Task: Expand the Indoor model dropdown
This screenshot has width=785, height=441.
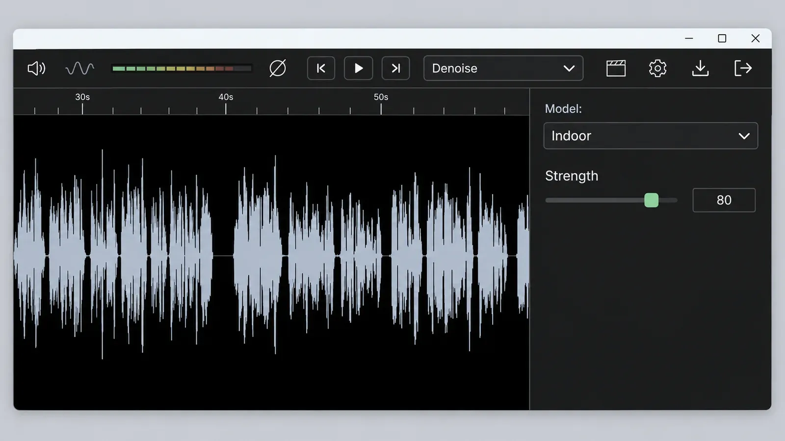Action: 651,136
